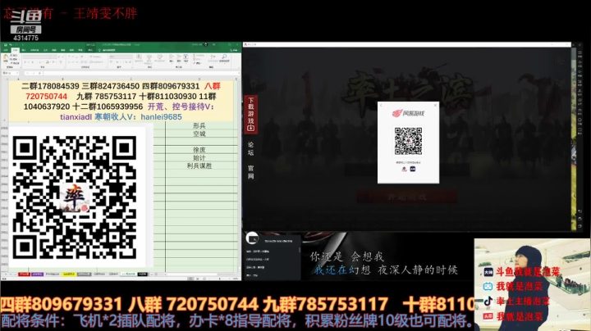The width and height of the screenshot is (591, 331).
Task: Click the account avatar in Excel title bar
Action: tap(206, 45)
